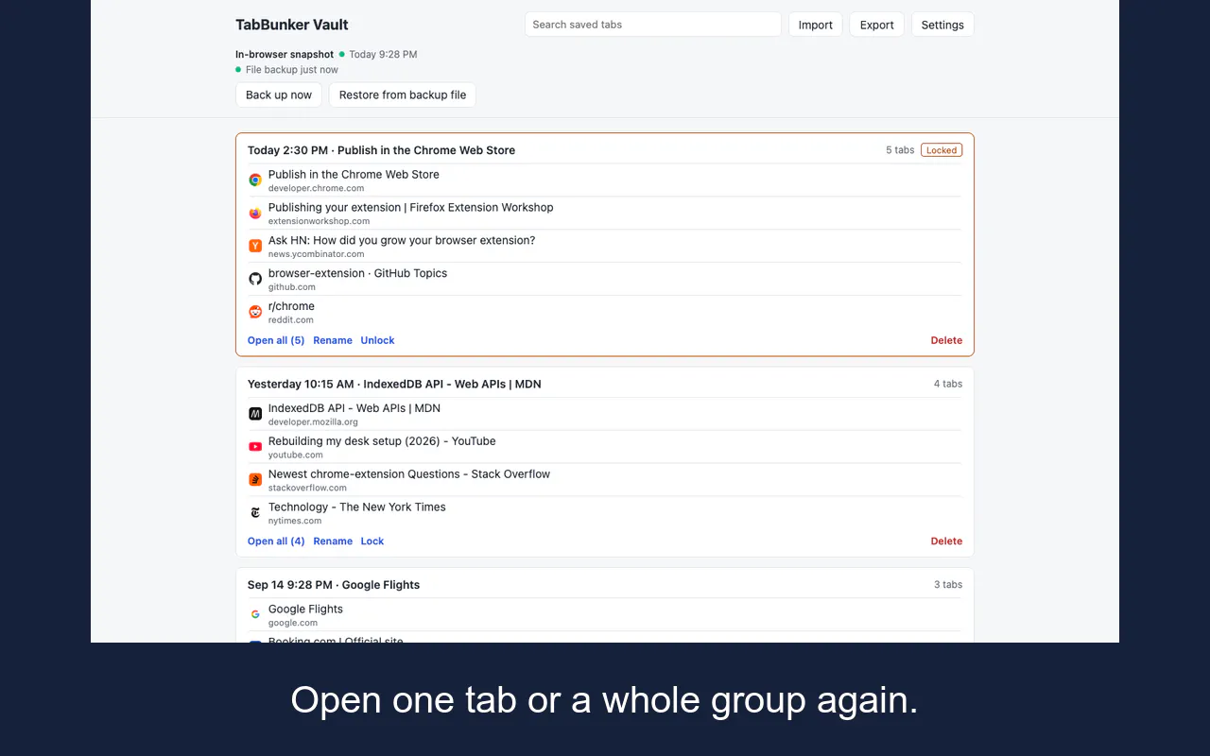Rename the IndexedDB API group
1210x756 pixels.
[x=333, y=541]
